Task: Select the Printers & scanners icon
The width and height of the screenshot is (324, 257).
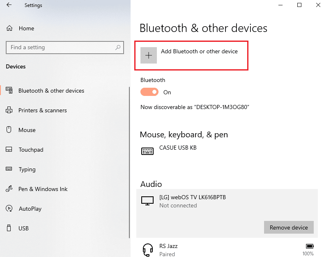Action: tap(9, 110)
